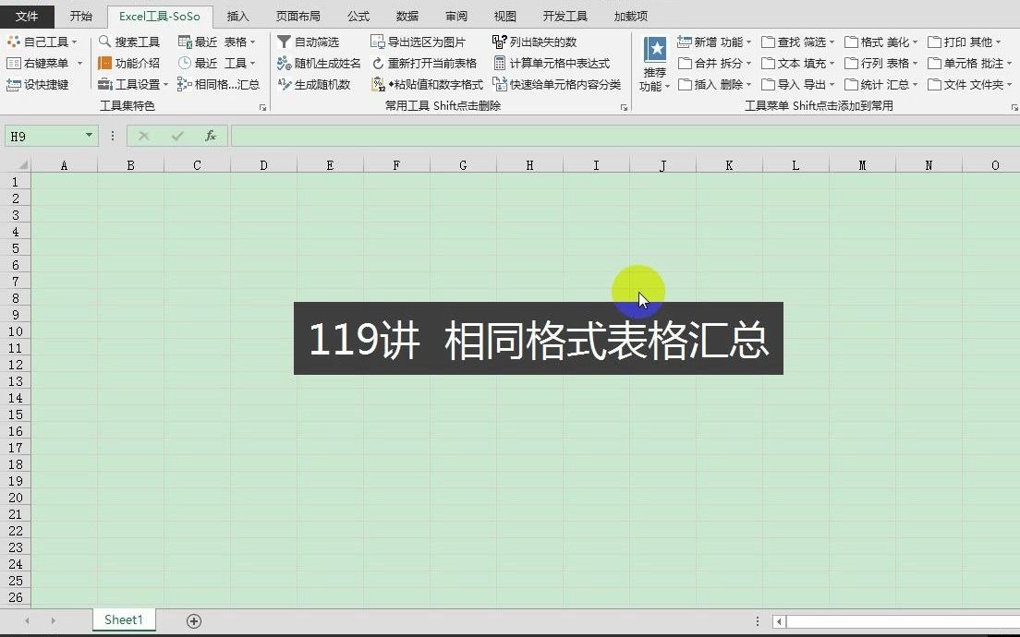Click the Name Box showing H9

(44, 135)
